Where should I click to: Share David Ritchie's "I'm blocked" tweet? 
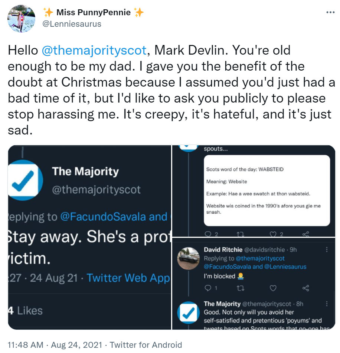(306, 288)
